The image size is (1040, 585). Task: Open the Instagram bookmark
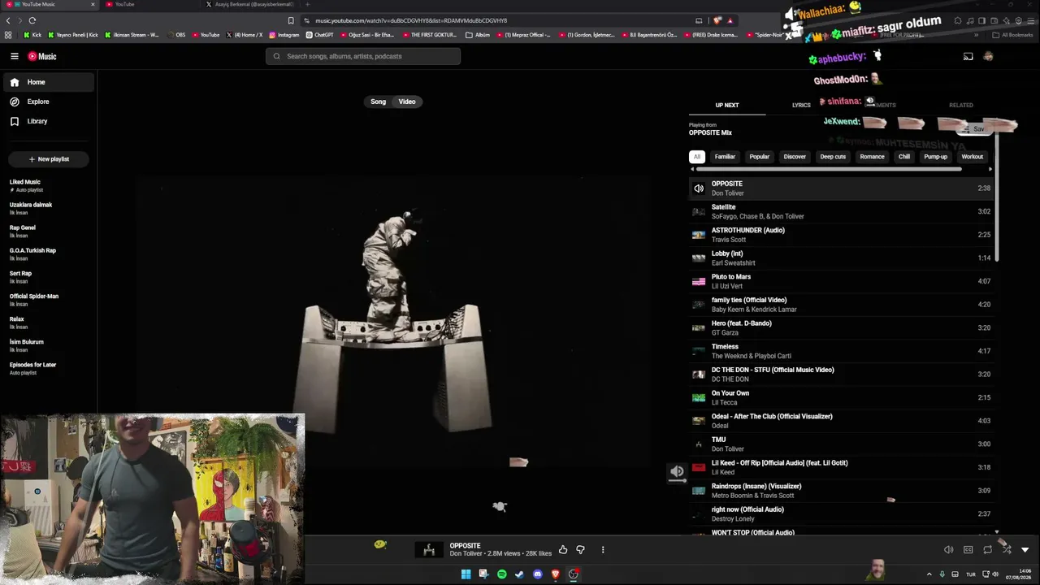[x=284, y=35]
